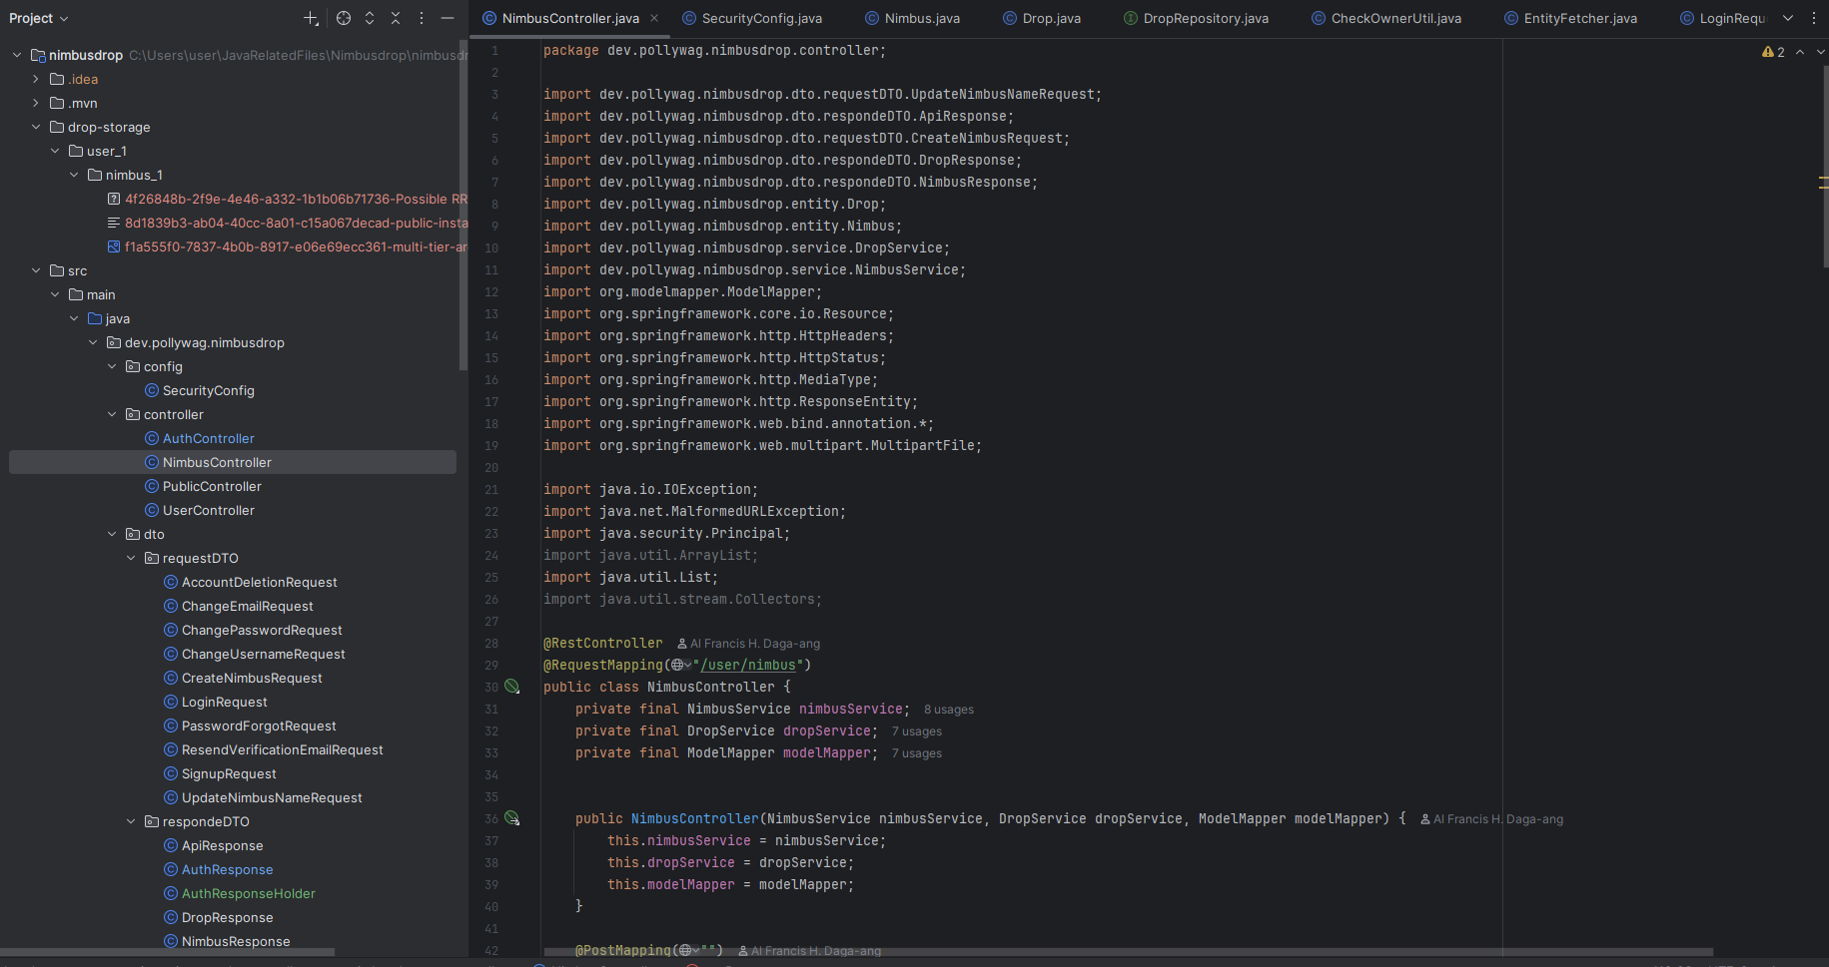
Task: Switch to SecurityConfig.java tab
Action: click(761, 18)
